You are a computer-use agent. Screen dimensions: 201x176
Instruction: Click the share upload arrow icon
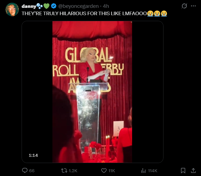(x=193, y=171)
